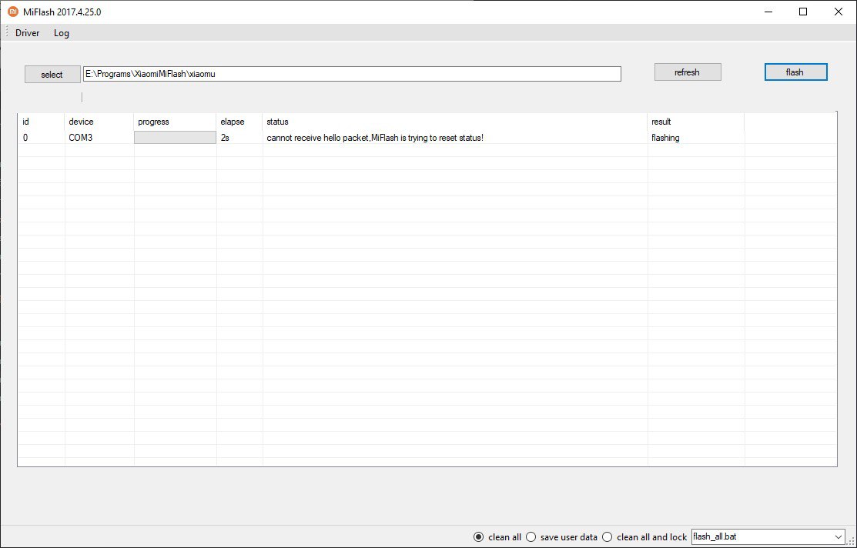Image resolution: width=857 pixels, height=548 pixels.
Task: Click the hello packet status message
Action: point(375,138)
